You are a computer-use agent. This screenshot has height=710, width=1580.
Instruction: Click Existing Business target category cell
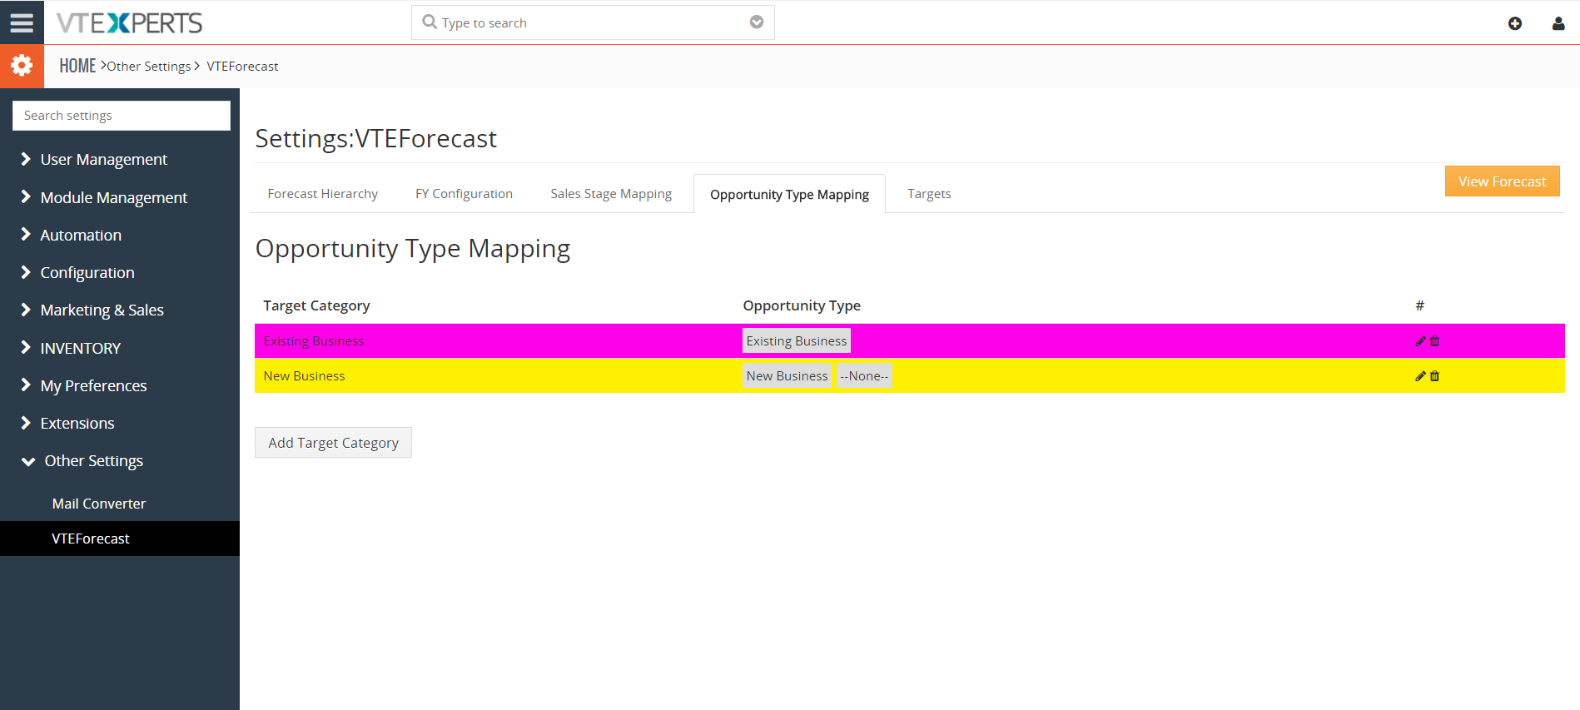[314, 341]
